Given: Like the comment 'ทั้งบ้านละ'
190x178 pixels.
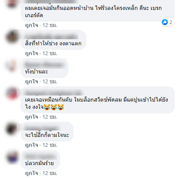Looking at the screenshot, I should [32, 82].
